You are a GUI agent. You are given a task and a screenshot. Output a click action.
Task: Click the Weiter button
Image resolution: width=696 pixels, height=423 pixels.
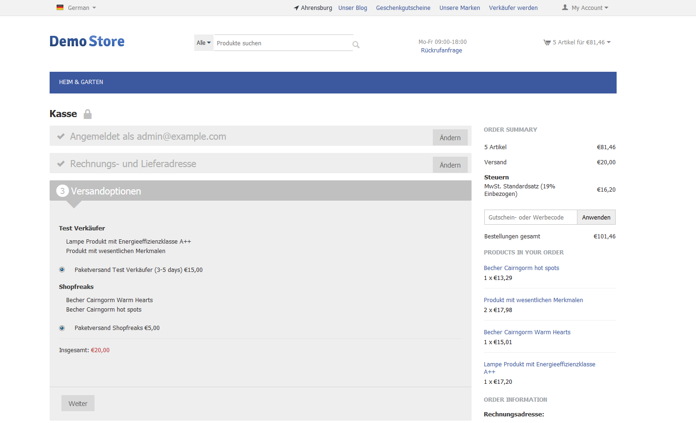tap(78, 403)
